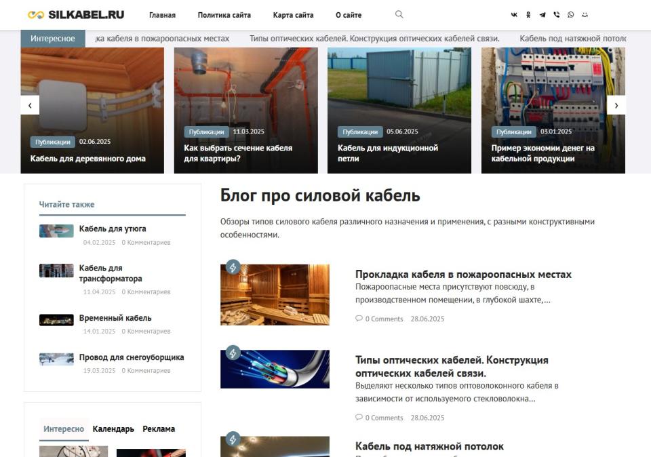651x457 pixels.
Task: Open the Политика сайта menu item
Action: [x=223, y=14]
